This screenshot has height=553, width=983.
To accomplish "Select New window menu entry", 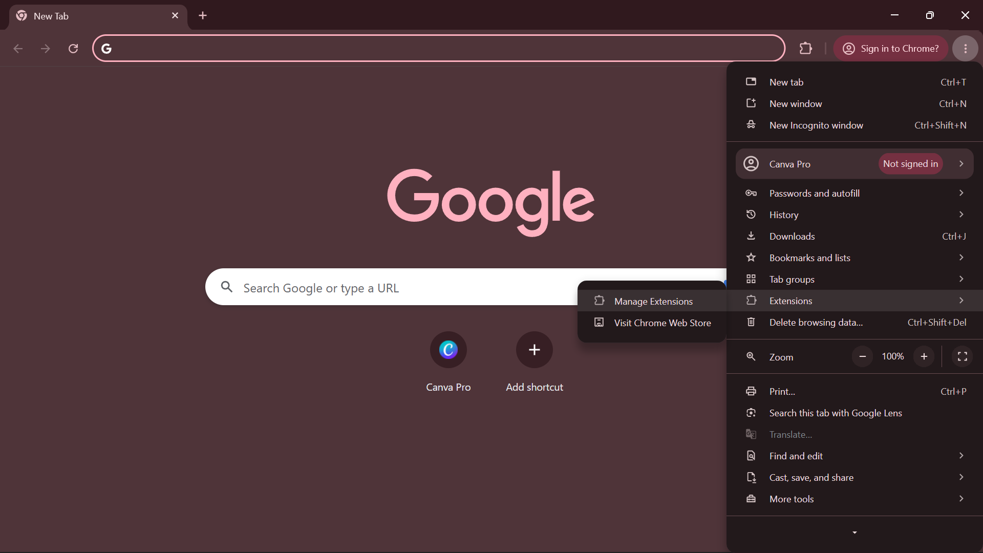I will 854,103.
